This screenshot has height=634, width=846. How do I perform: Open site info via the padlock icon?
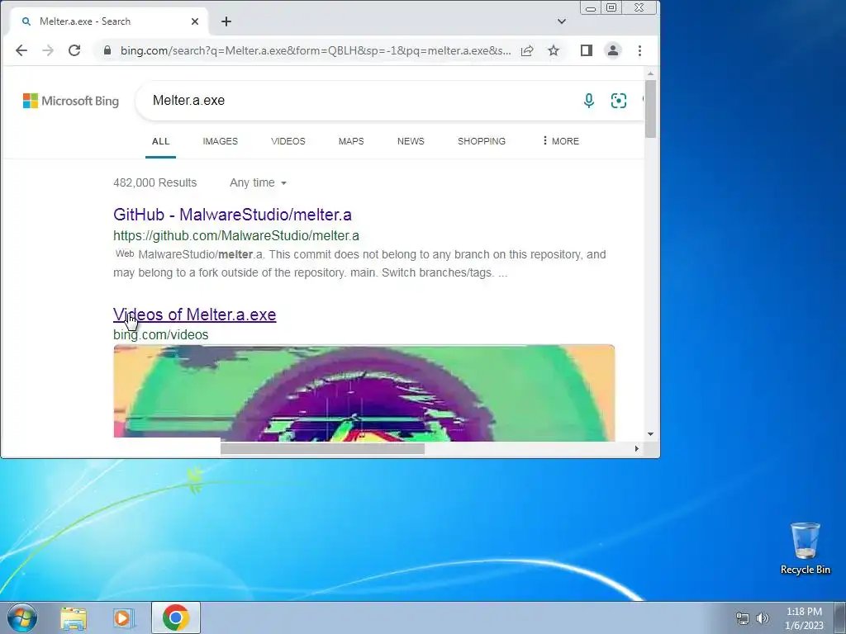pyautogui.click(x=107, y=50)
